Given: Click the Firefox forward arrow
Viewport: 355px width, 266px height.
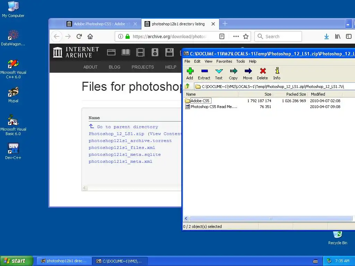Looking at the screenshot, I should [x=68, y=36].
